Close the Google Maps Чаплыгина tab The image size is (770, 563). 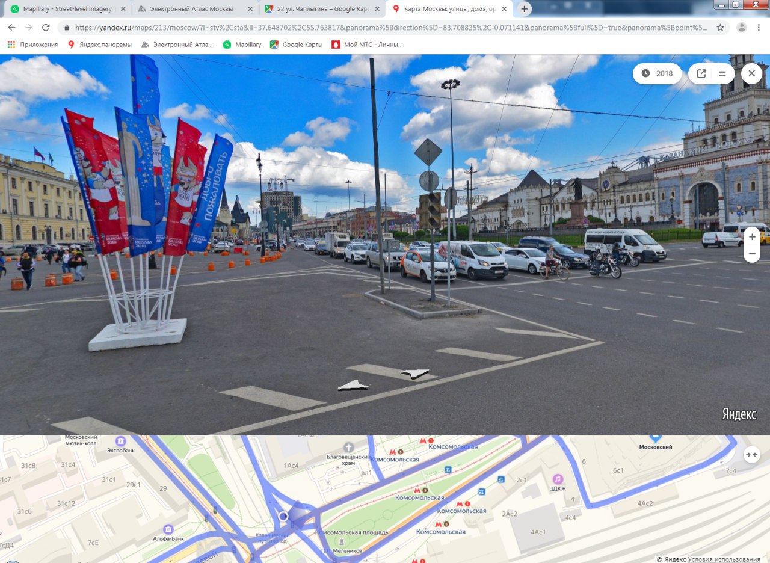point(377,9)
